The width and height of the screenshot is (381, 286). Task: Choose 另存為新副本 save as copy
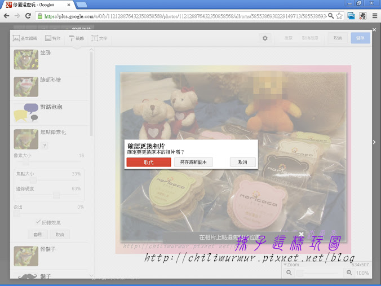tap(193, 162)
